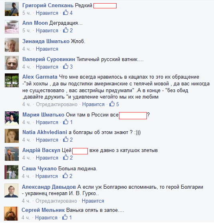Click thumbs-up icon on Alex Garmata's comment
This screenshot has width=214, height=223.
tap(112, 104)
